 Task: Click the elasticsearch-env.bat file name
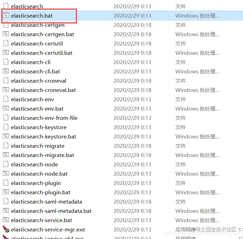pos(37,109)
